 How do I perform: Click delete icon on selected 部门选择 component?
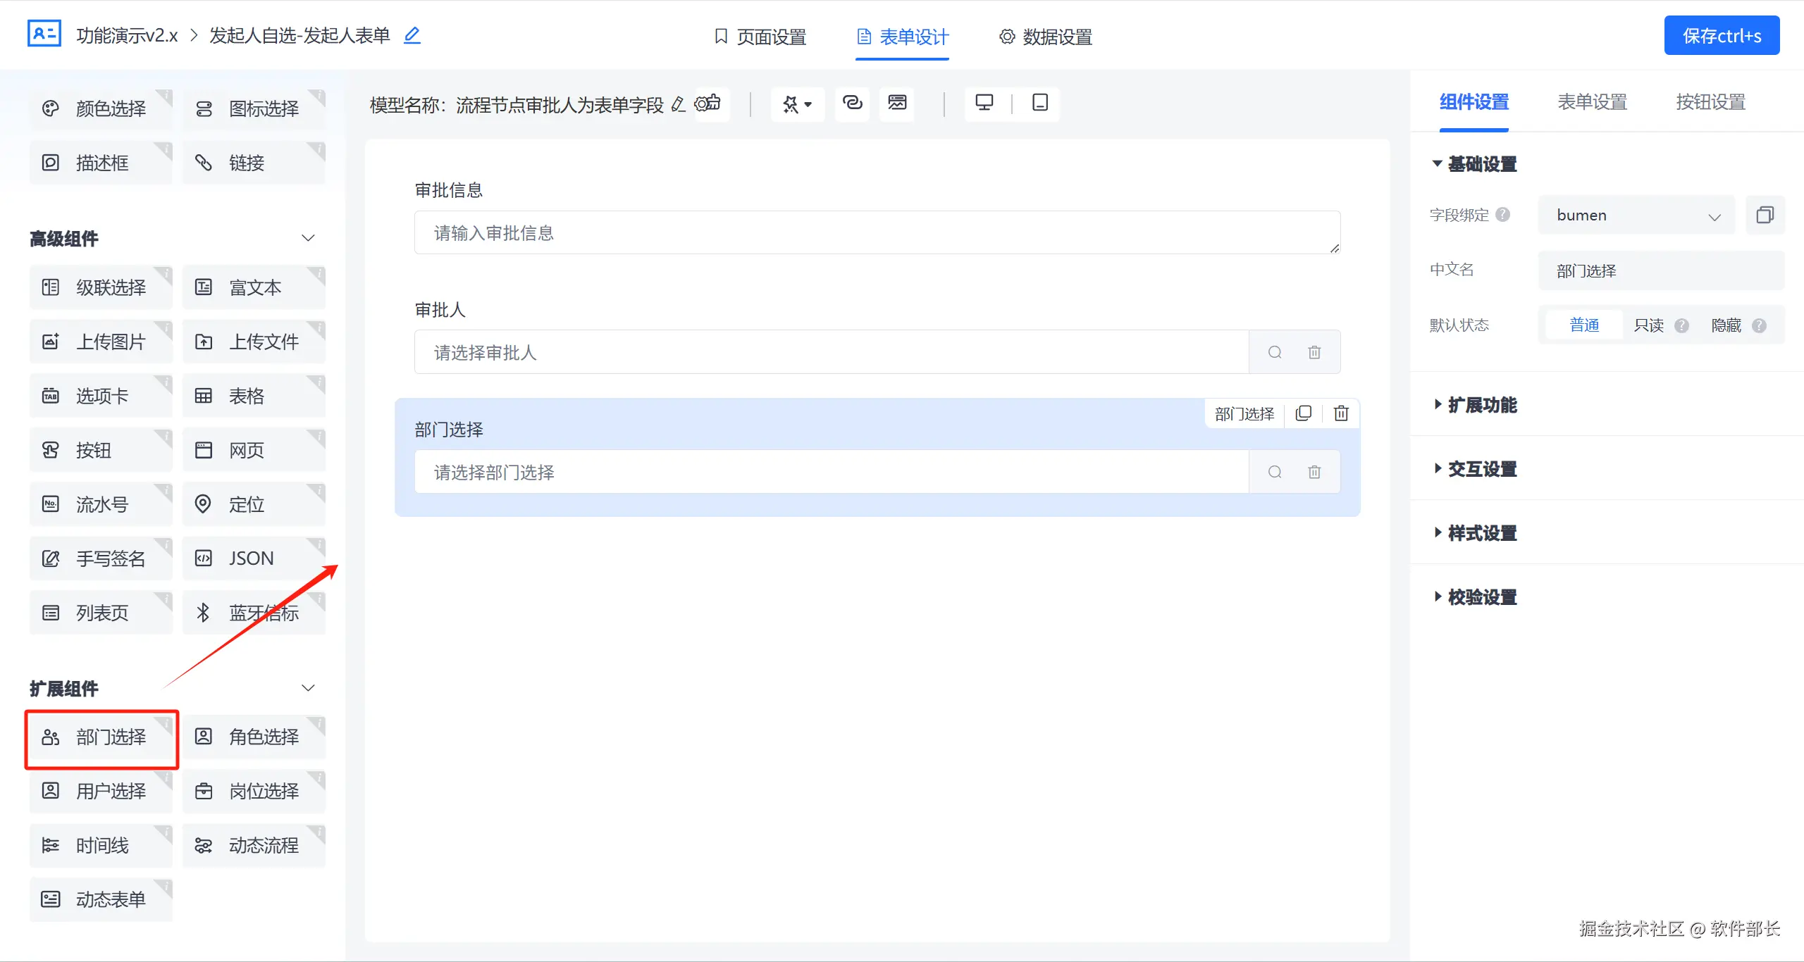point(1341,413)
